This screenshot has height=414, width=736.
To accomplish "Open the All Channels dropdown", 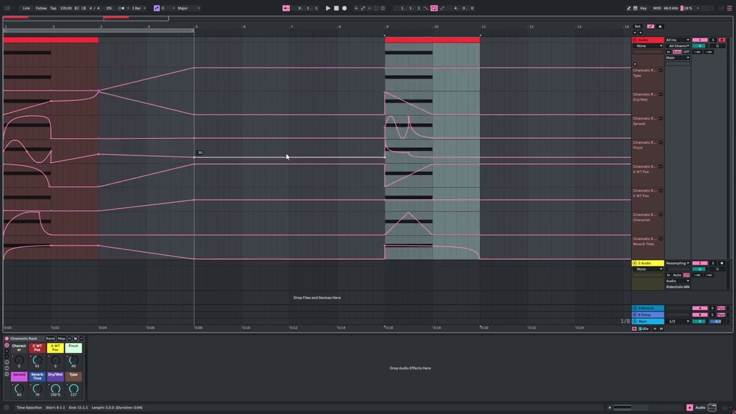I will [677, 46].
